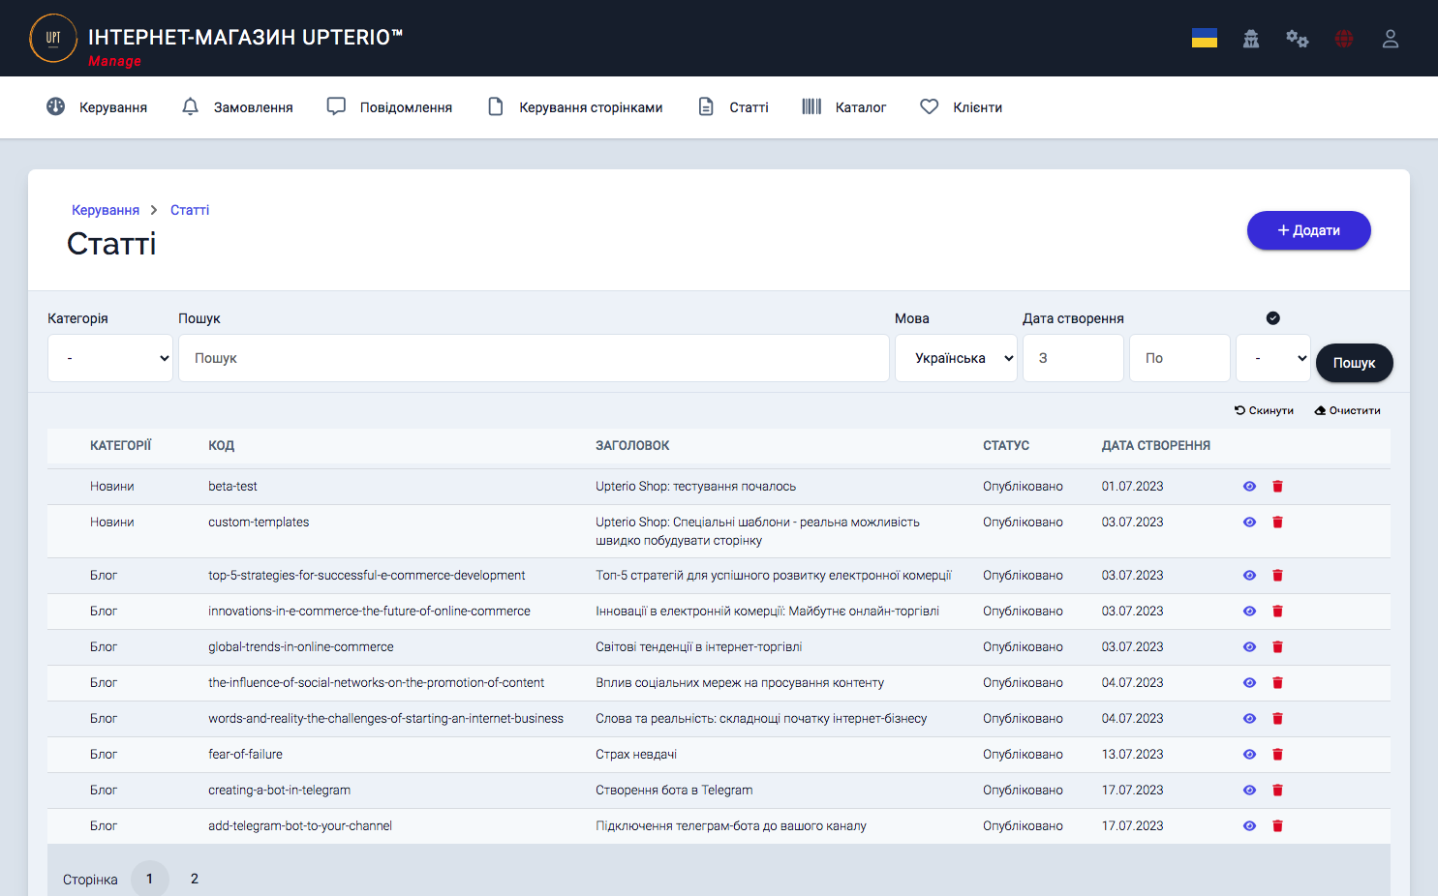Screen dimensions: 1438x896
Task: Delete the global-trends-in-online-commerce article
Action: coord(1277,647)
